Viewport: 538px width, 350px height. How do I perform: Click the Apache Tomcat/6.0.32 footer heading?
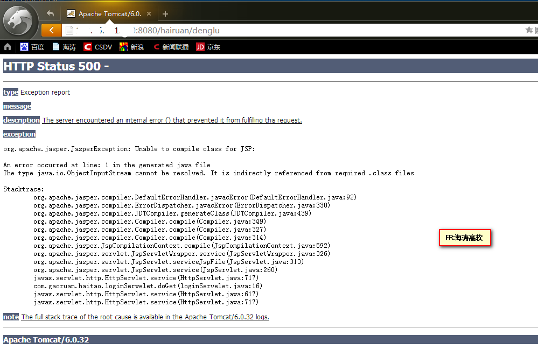[x=46, y=340]
